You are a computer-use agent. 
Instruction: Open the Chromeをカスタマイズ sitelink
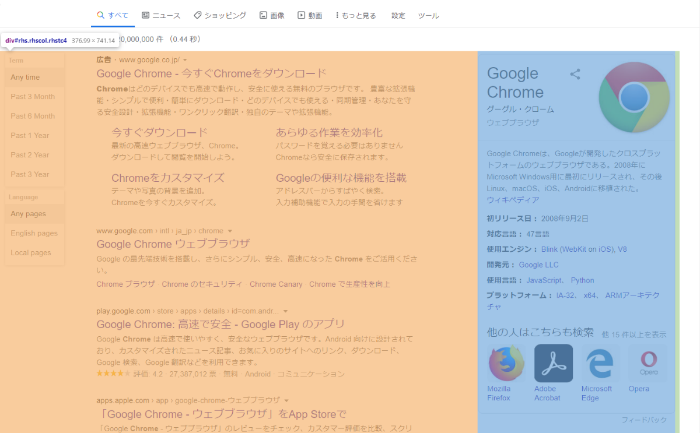click(x=168, y=178)
